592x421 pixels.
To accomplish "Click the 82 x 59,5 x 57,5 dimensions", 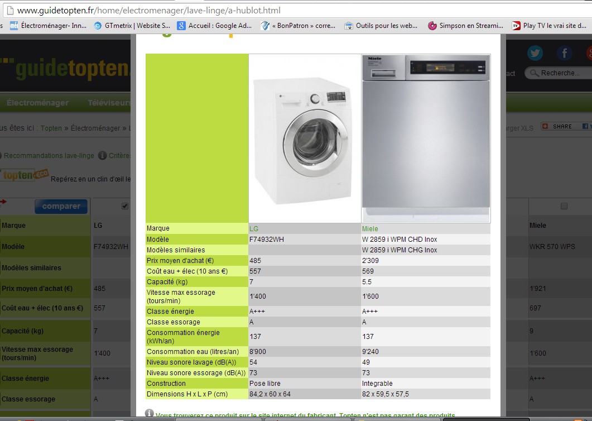I will [385, 394].
